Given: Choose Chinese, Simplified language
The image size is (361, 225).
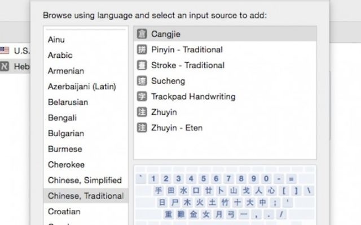Looking at the screenshot, I should [86, 180].
